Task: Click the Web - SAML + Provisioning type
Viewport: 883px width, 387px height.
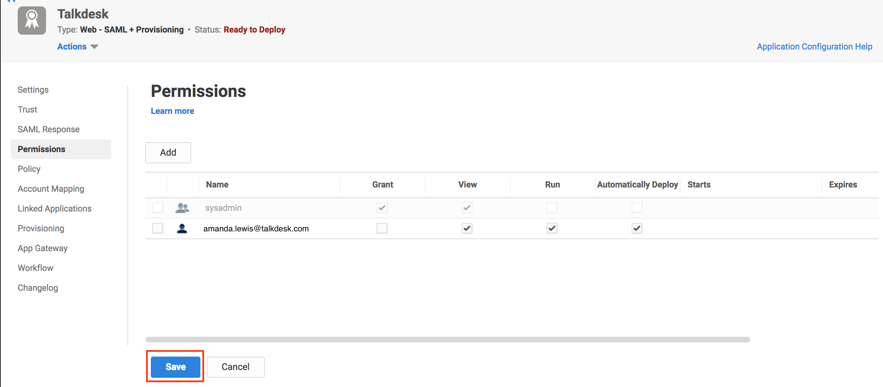Action: tap(132, 30)
